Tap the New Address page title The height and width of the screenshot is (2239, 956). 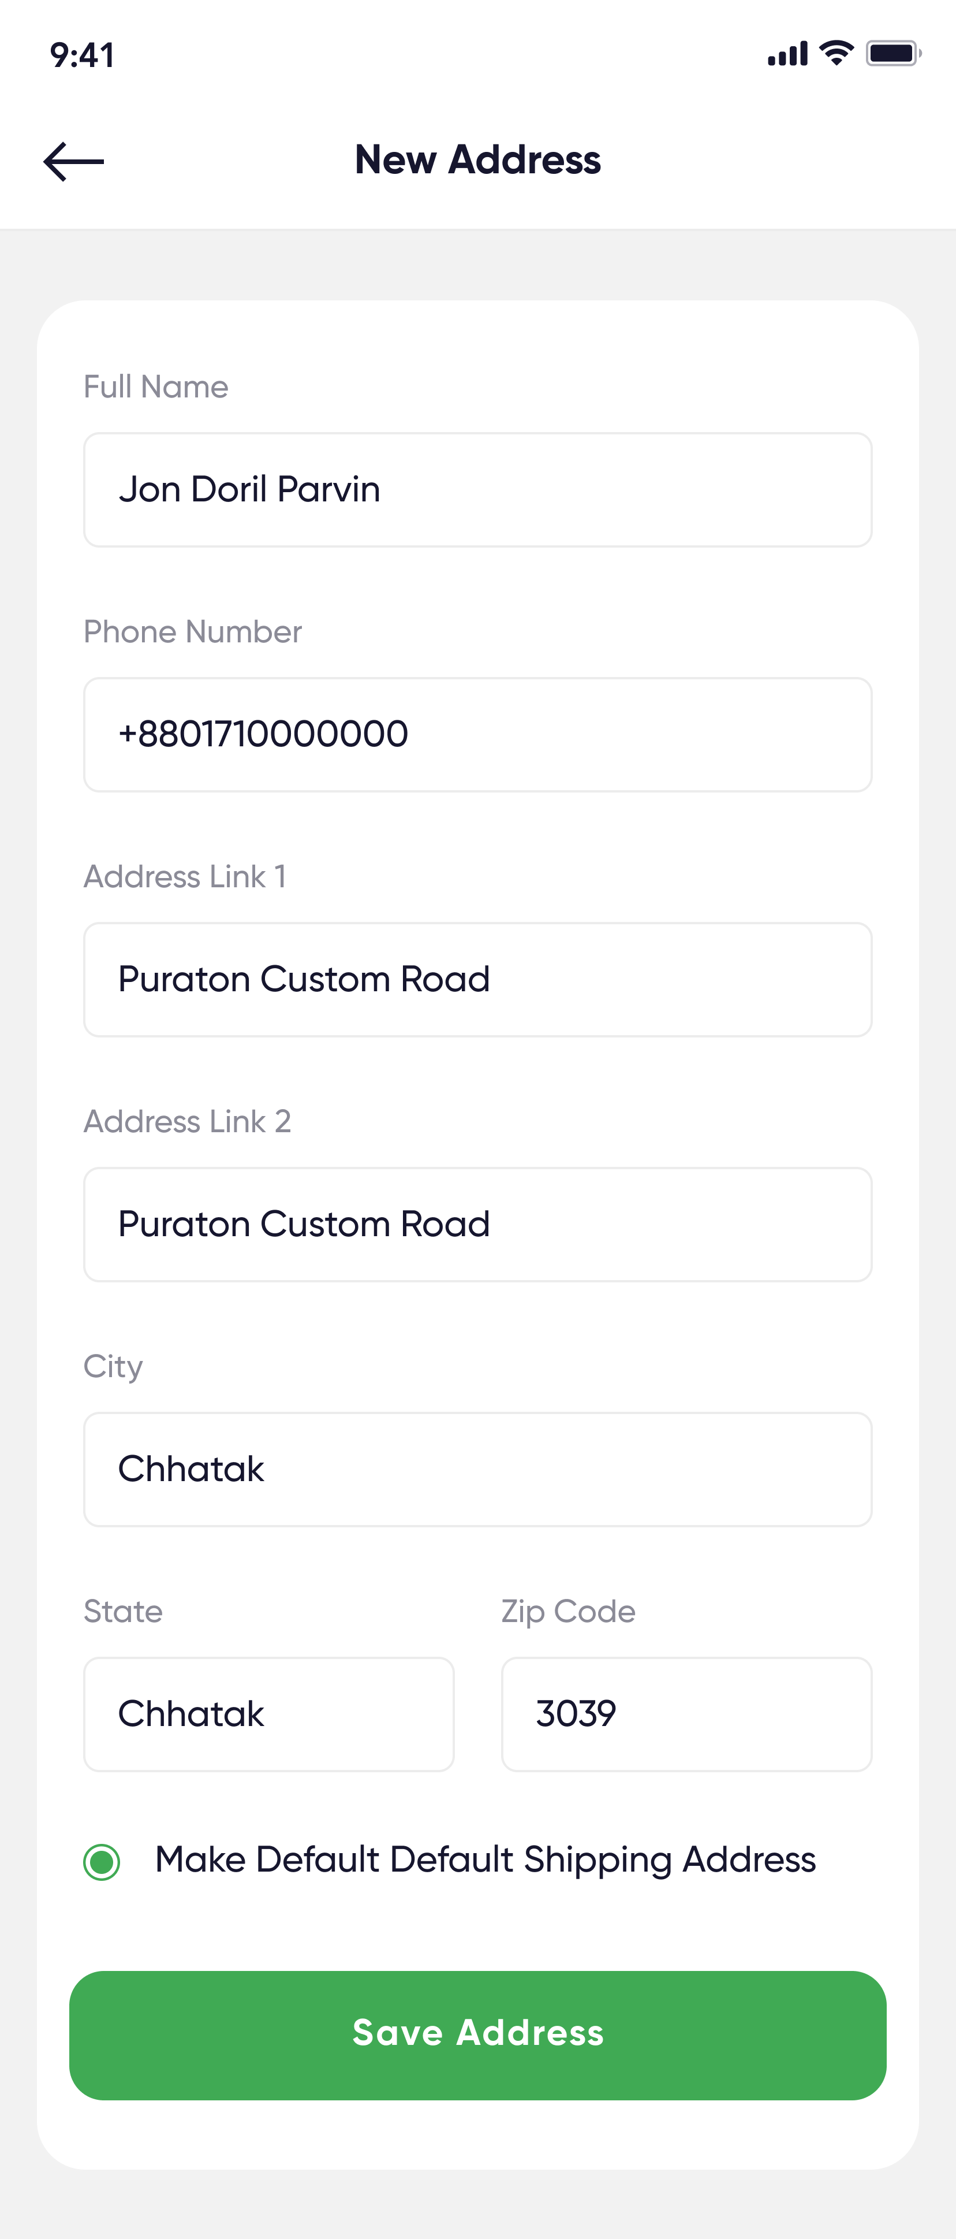click(x=477, y=160)
